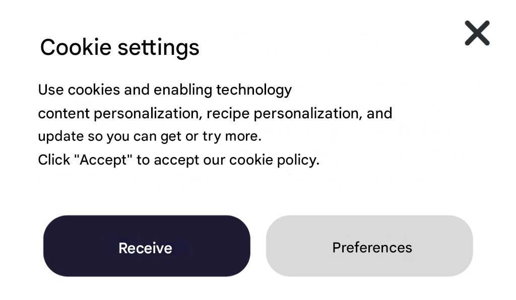This screenshot has height=300, width=516.
Task: Click the word "technology" in first line
Action: pyautogui.click(x=254, y=91)
